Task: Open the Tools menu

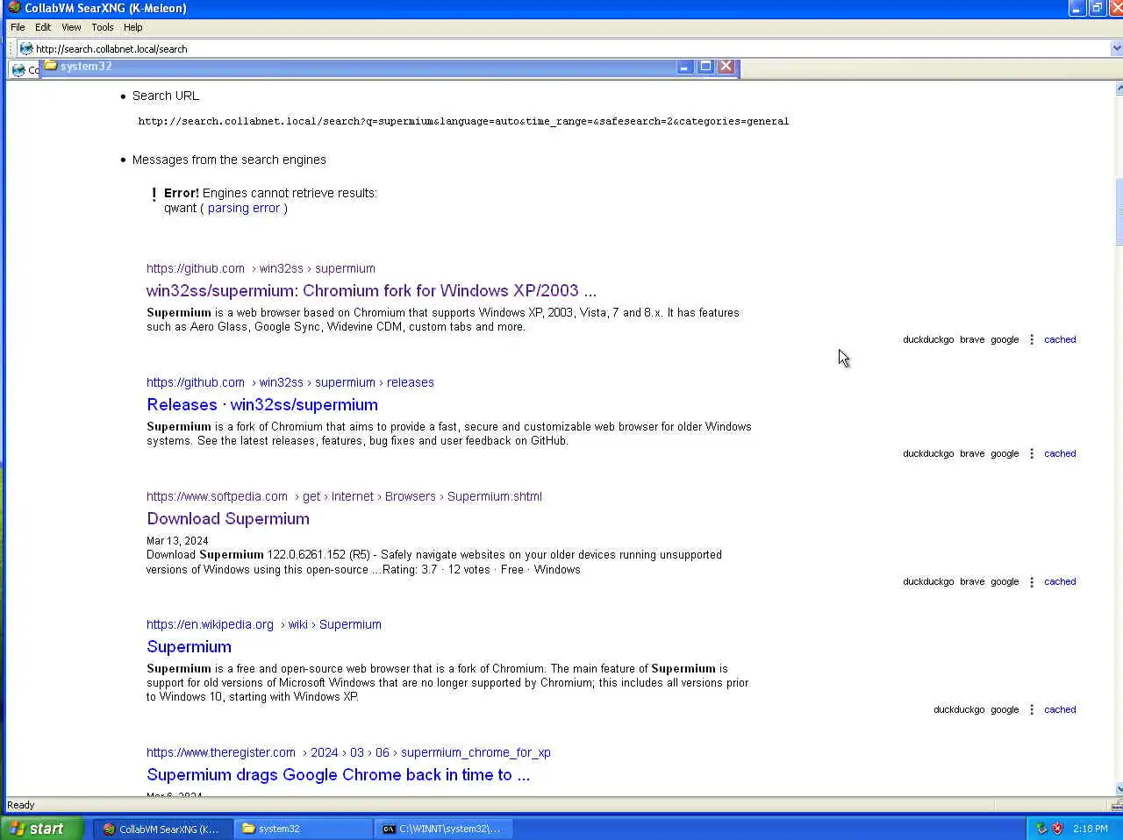Action: coord(103,27)
